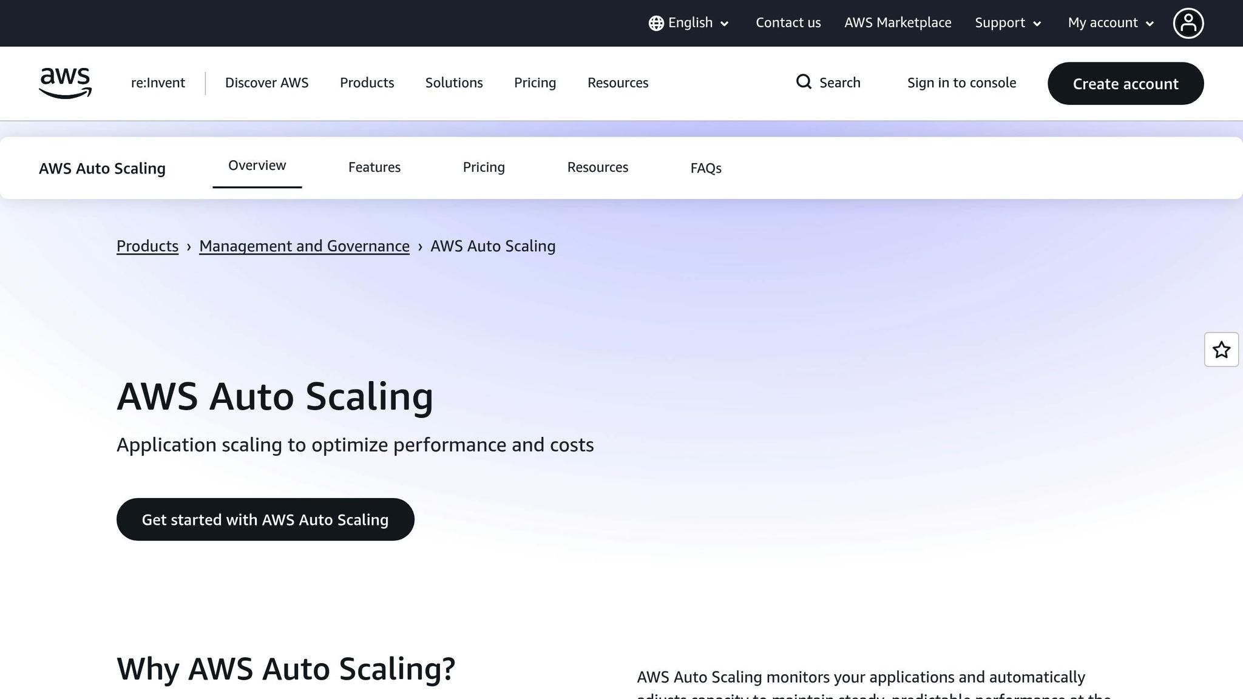Click the Create account button
Screen dimensions: 1243x699
click(1125, 84)
